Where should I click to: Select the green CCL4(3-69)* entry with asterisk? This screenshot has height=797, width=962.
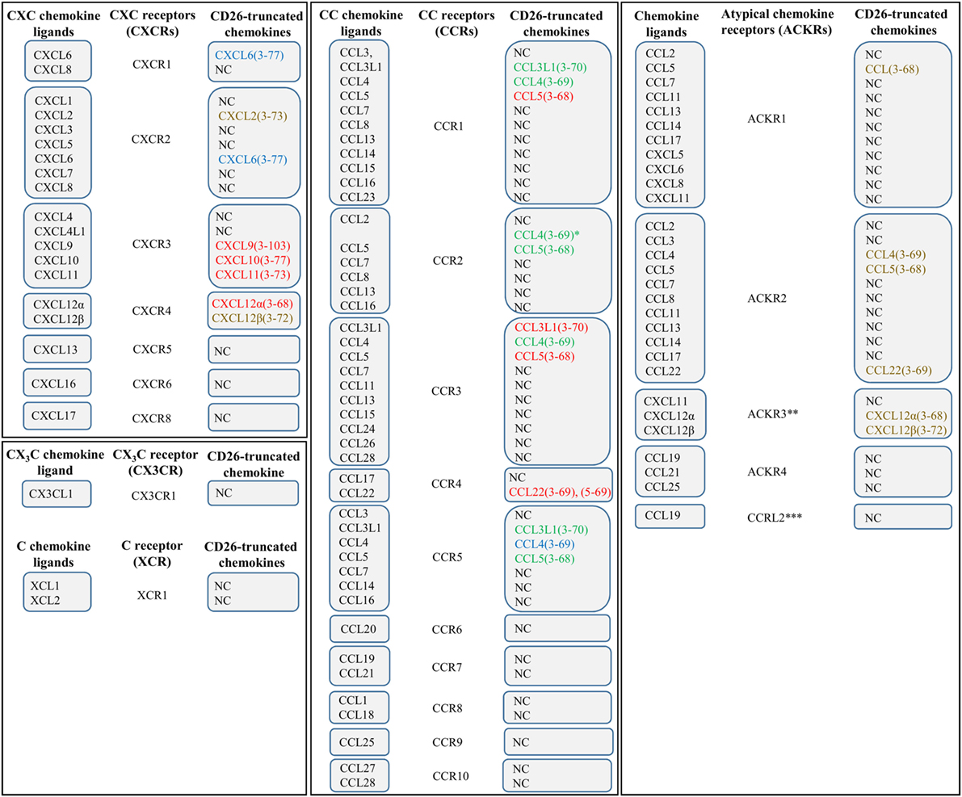click(x=547, y=235)
